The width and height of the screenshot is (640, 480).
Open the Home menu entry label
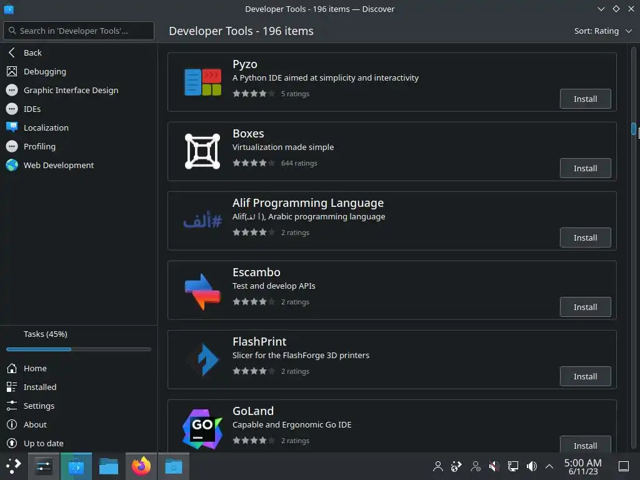click(x=35, y=368)
